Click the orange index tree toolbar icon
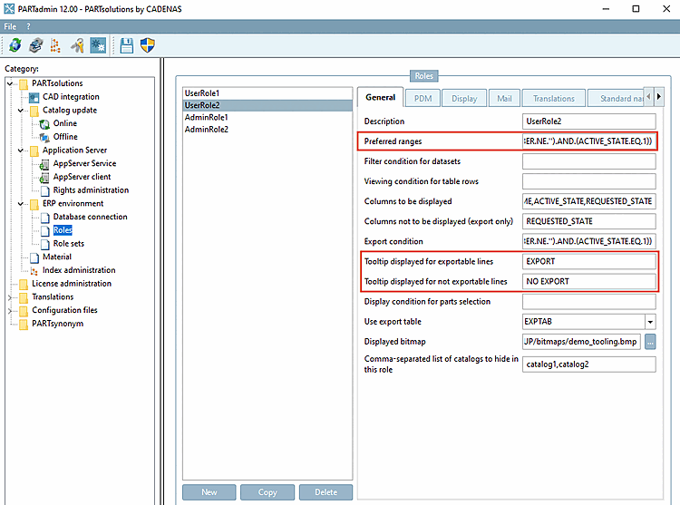680x505 pixels. click(x=55, y=45)
